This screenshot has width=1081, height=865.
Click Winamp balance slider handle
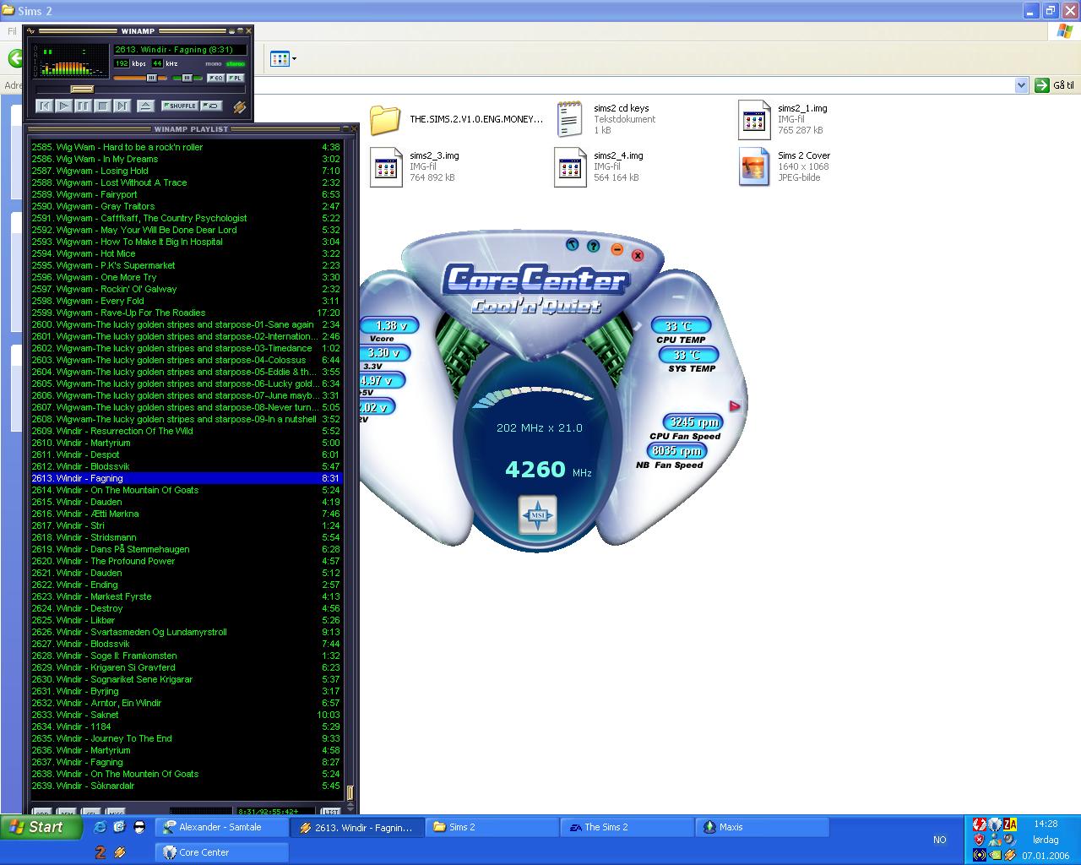point(187,78)
